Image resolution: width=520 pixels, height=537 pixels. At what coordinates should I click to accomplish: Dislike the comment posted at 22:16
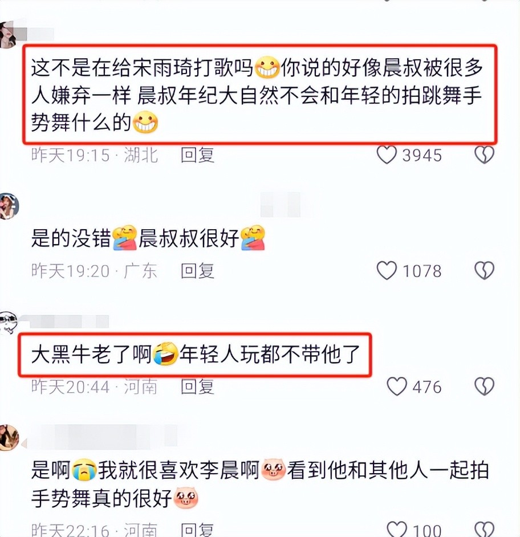484,530
